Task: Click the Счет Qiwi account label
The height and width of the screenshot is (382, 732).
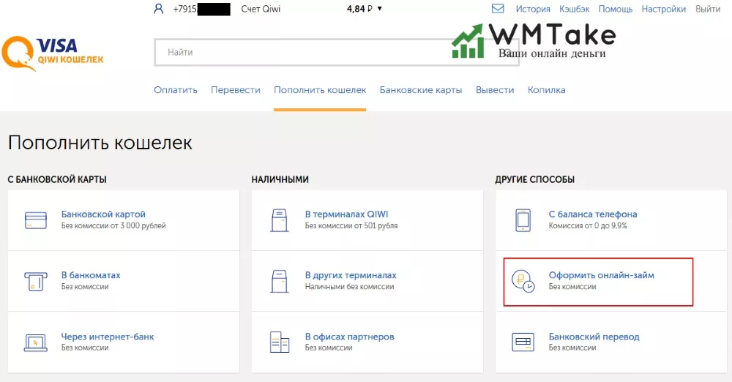Action: [261, 9]
